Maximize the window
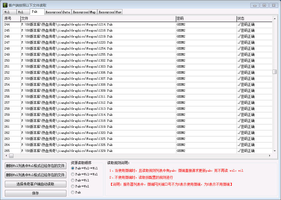 (x=264, y=5)
